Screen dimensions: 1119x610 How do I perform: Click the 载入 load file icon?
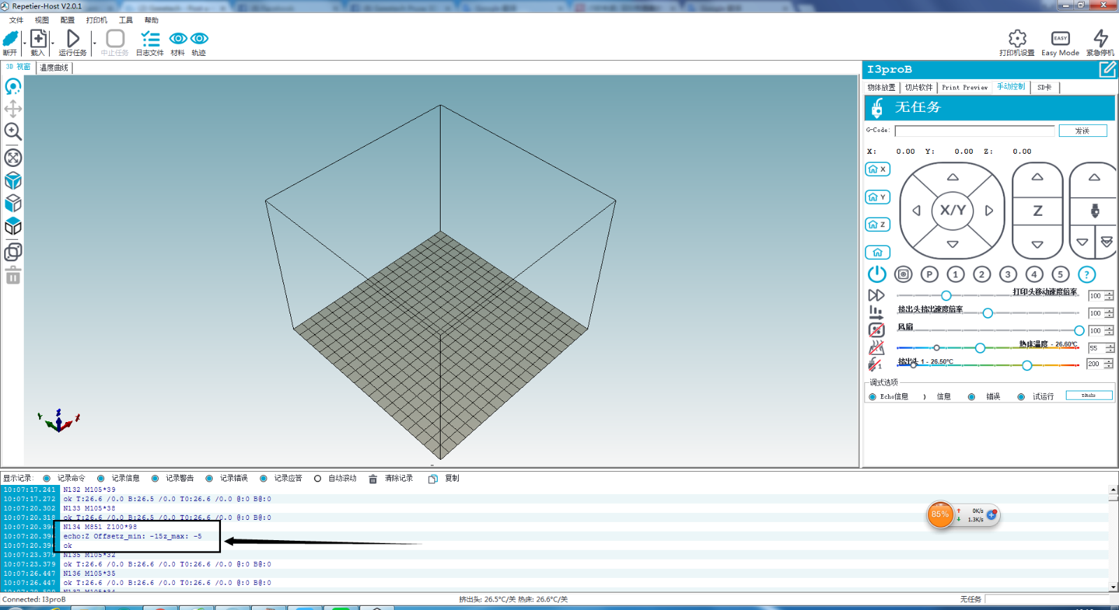tap(38, 38)
